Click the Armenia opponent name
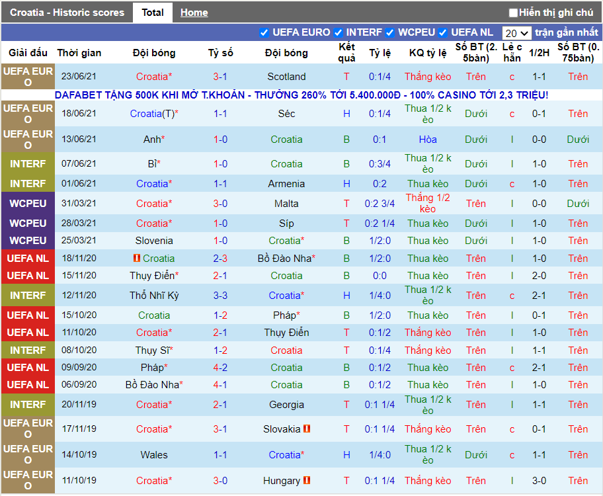Viewport: 603px width, 496px height. (286, 184)
